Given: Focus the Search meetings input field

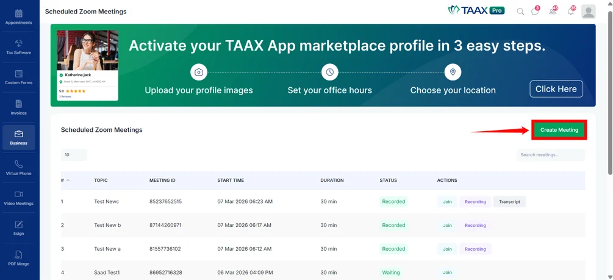Looking at the screenshot, I should [x=550, y=155].
